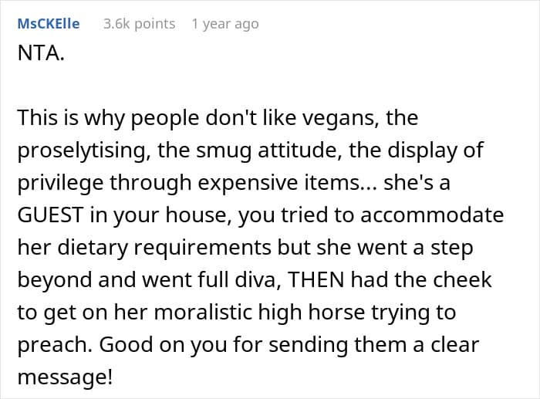Open the MsCKElle user profile
Screen dimensions: 540x399
click(48, 23)
